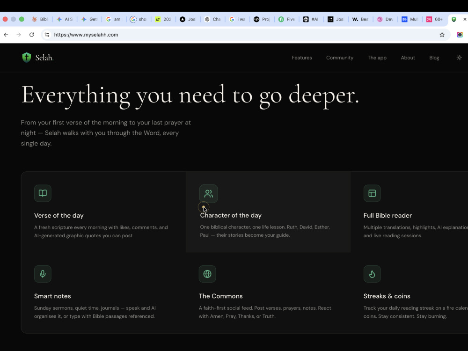Viewport: 468px width, 351px height.
Task: Close the active Selah tab
Action: [x=464, y=19]
